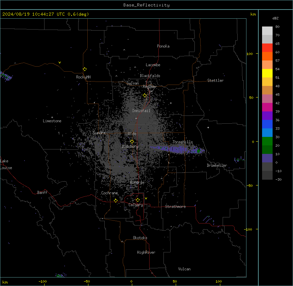293x286 pixels.
Task: Click the Banff label
Action: (42, 193)
